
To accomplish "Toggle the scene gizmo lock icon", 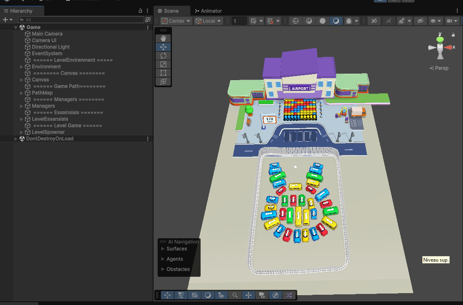I will click(453, 35).
